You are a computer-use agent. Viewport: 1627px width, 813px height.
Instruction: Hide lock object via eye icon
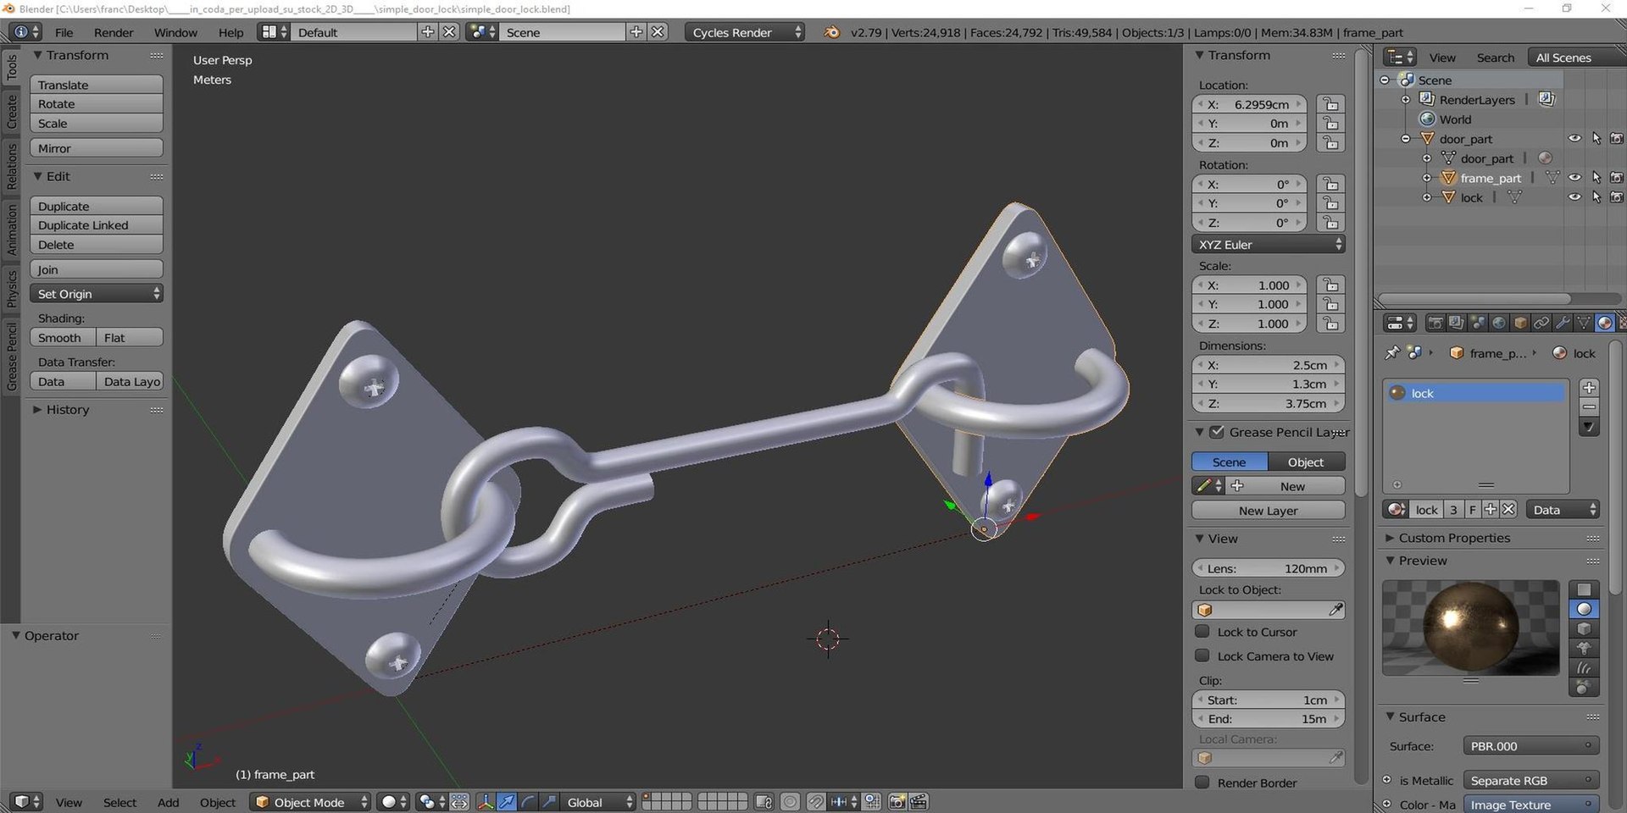pos(1574,197)
